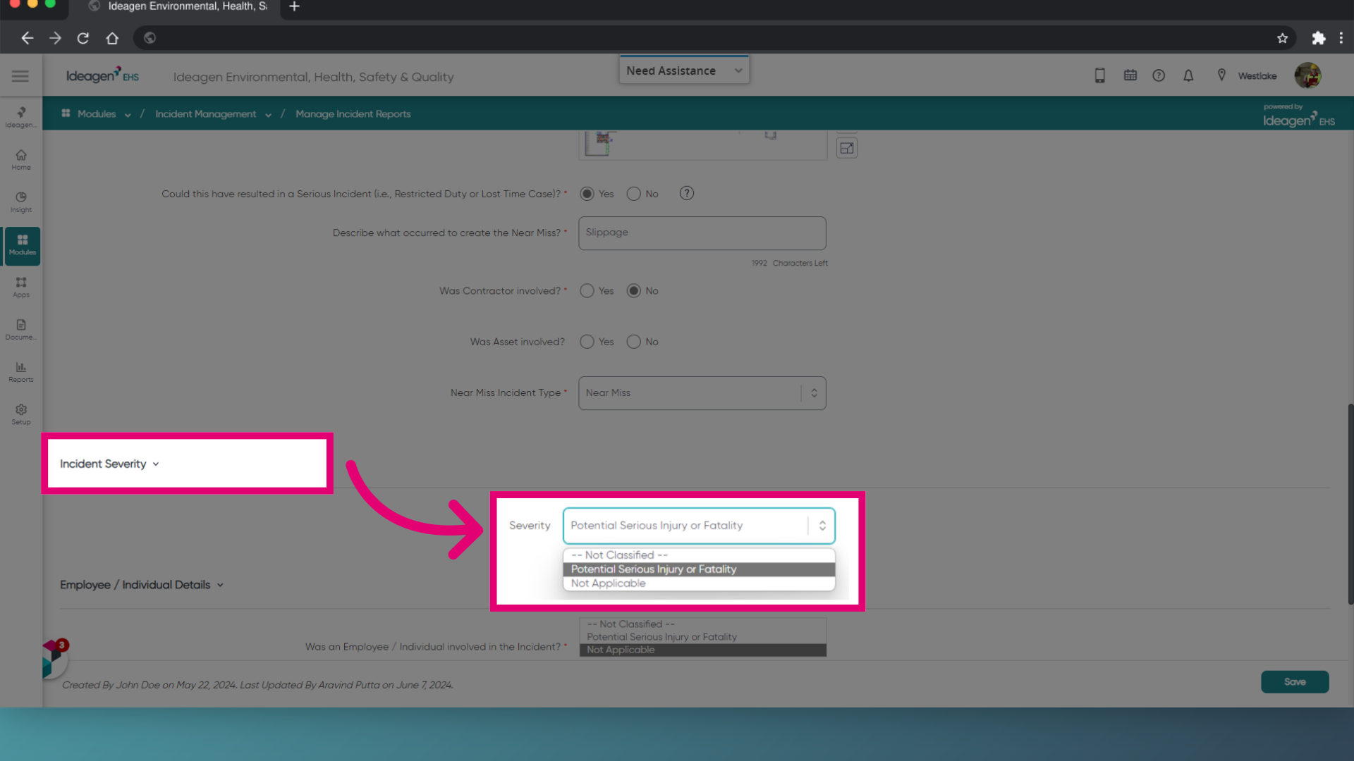Open the Need Assistance dropdown

(683, 70)
